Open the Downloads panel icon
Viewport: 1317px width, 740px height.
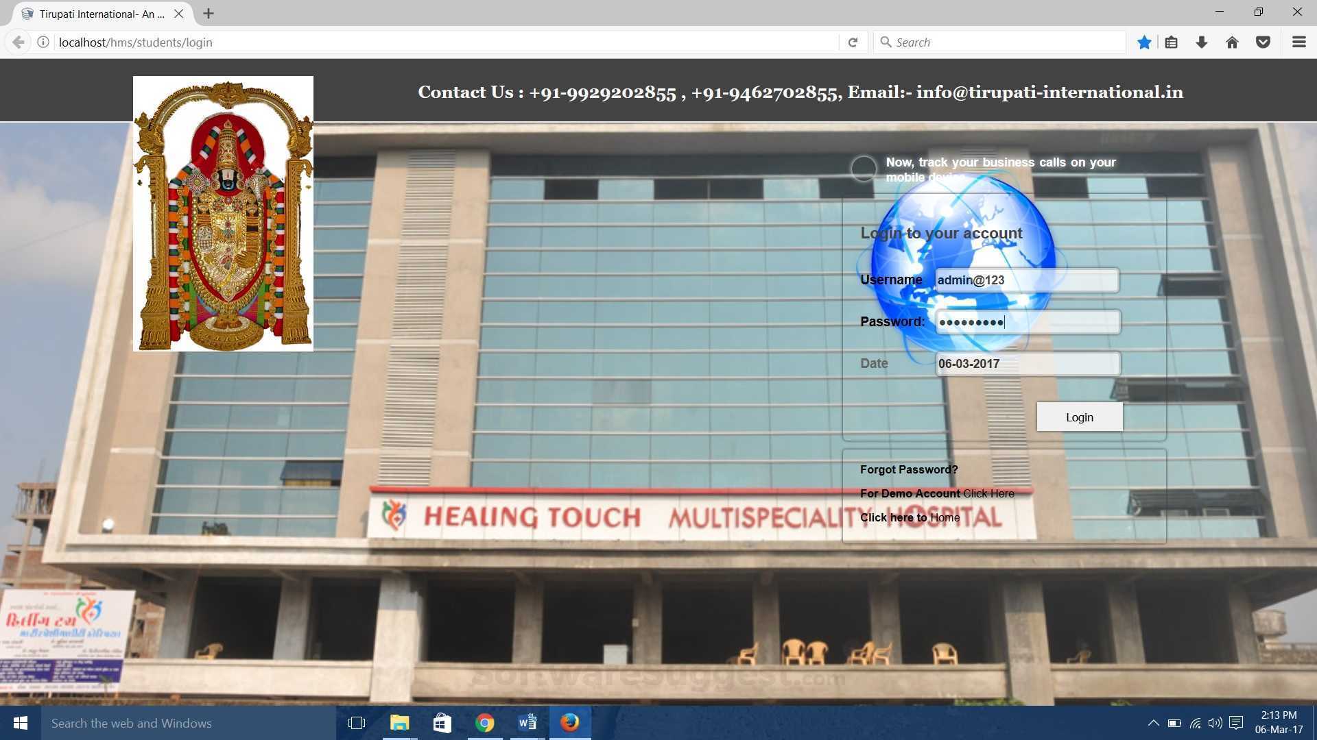click(1201, 42)
